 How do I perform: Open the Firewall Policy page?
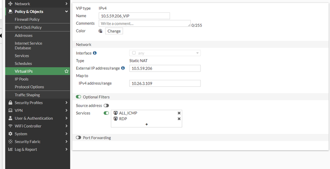click(27, 19)
